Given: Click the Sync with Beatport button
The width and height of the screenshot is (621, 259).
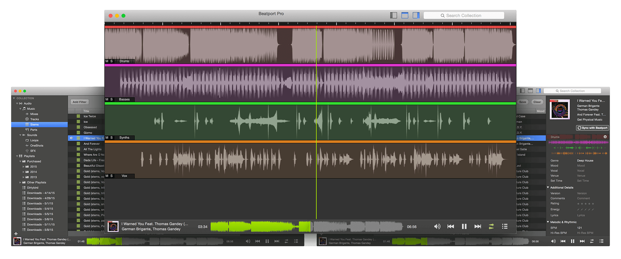Looking at the screenshot, I should pos(592,128).
